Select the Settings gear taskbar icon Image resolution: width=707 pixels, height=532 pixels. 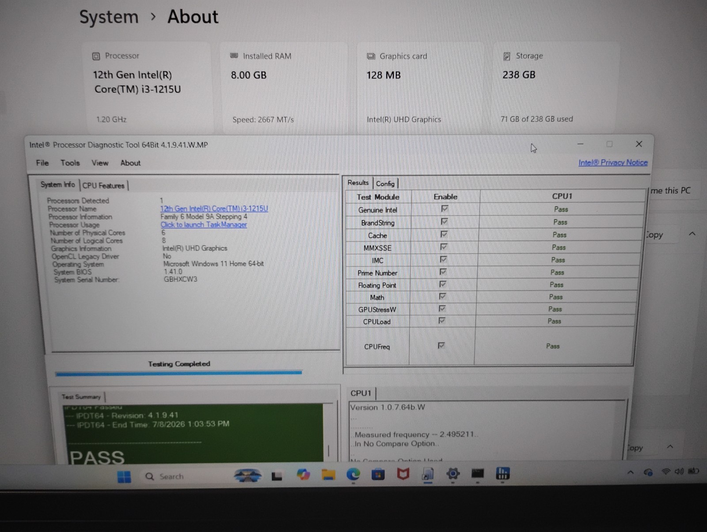coord(453,474)
